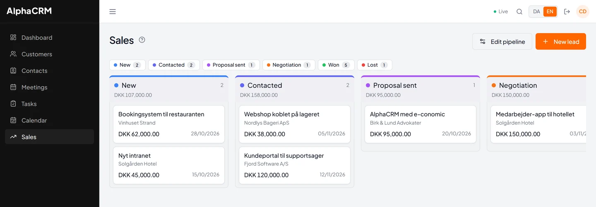Screen dimensions: 596x207
Task: Open the Nyt intranet lead card
Action: tap(169, 165)
